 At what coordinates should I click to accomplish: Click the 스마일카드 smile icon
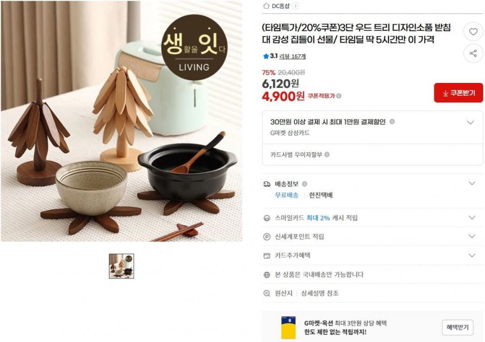[267, 218]
